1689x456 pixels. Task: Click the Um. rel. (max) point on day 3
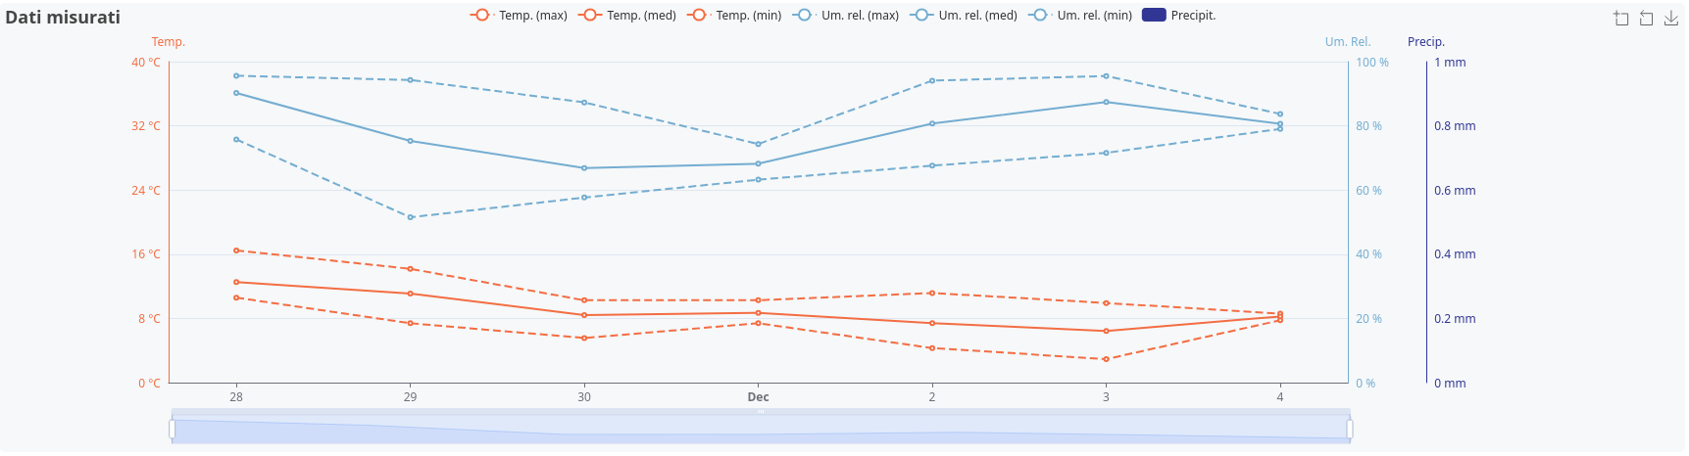coord(1106,76)
